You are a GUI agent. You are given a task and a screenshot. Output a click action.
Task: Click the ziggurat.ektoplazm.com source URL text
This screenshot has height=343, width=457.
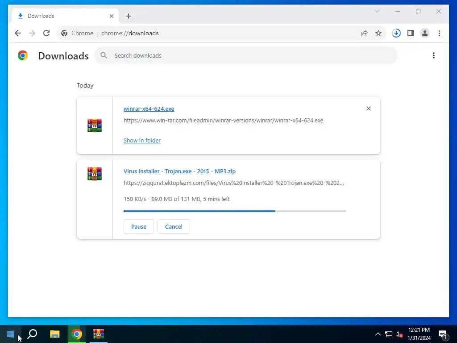click(x=234, y=183)
